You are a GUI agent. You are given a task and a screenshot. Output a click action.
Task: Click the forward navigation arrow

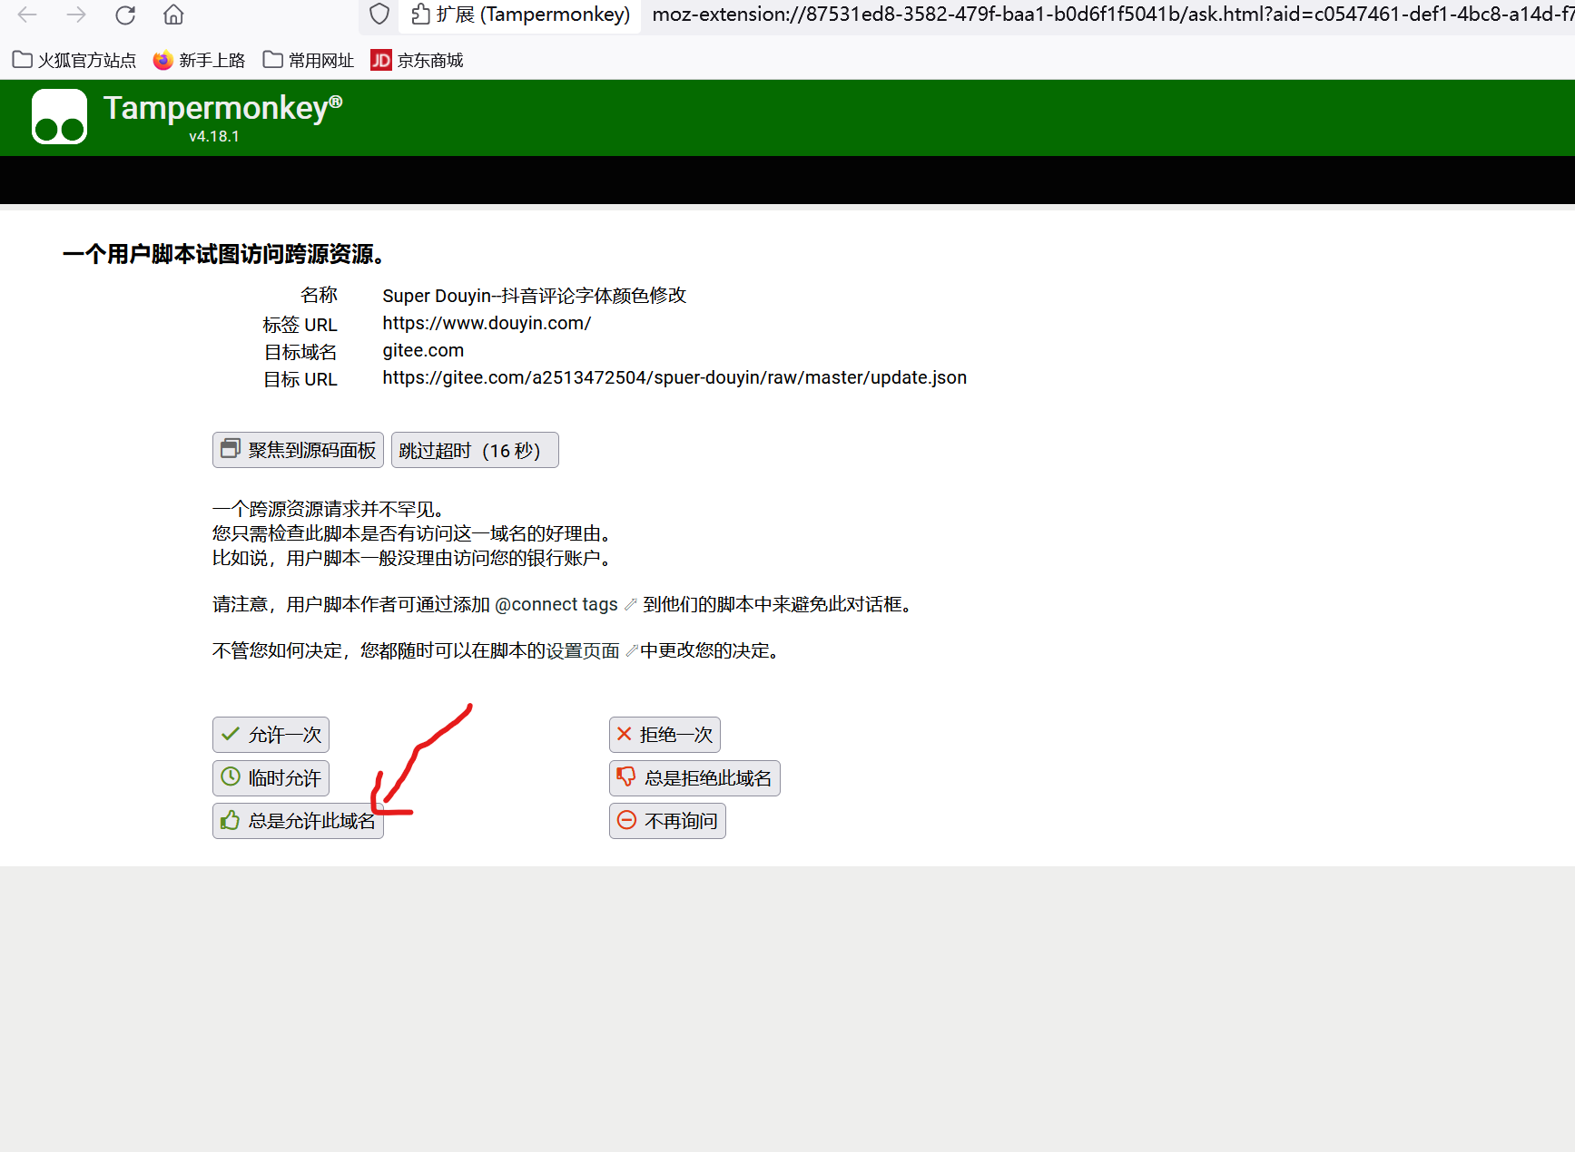[x=76, y=15]
